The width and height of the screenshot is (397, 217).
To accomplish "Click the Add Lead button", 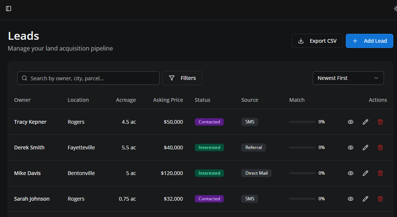I will pyautogui.click(x=369, y=41).
